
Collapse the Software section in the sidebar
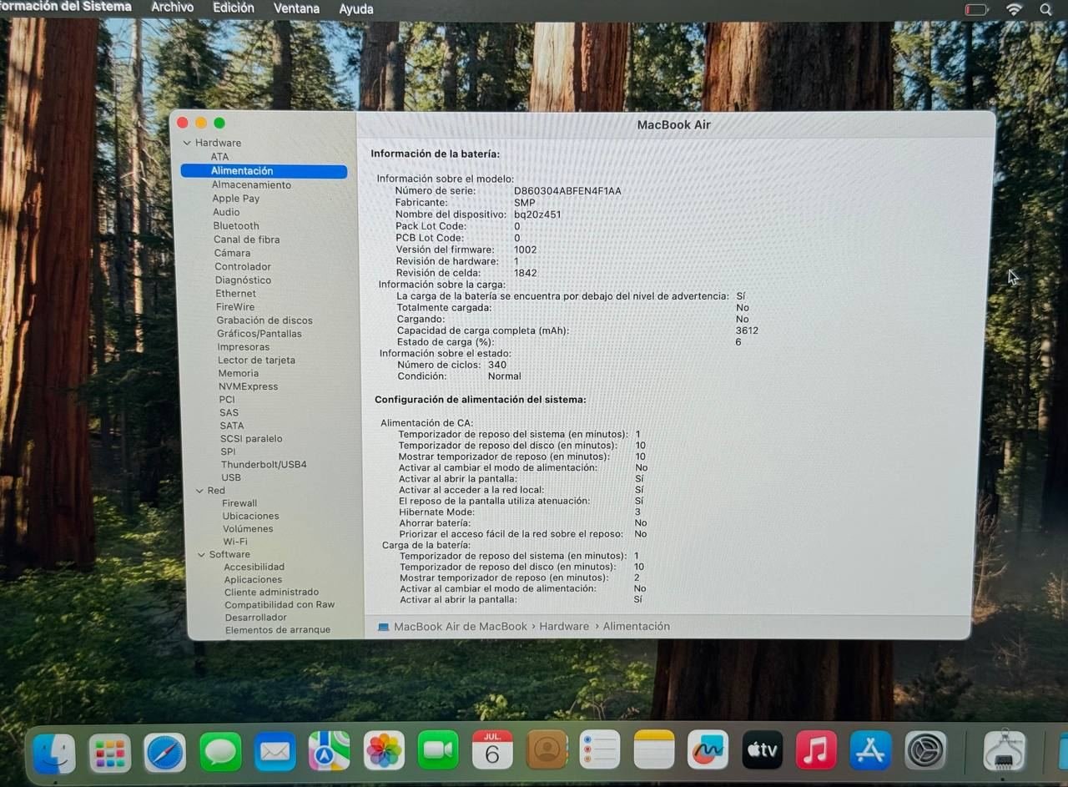click(x=201, y=554)
